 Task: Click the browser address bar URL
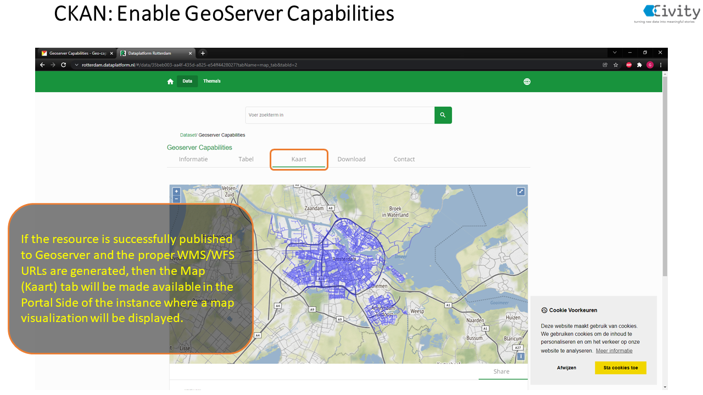click(x=189, y=65)
